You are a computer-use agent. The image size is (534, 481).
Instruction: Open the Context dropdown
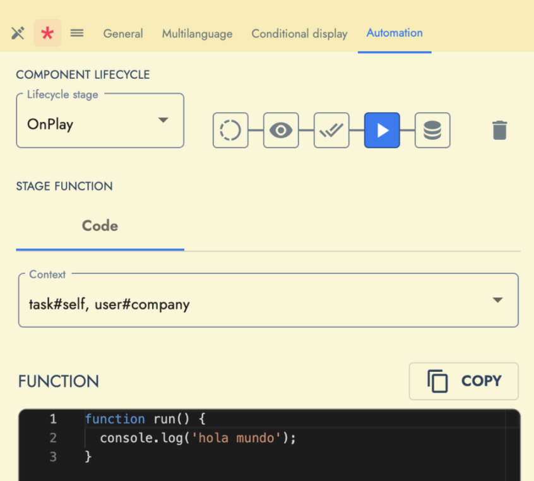268,300
